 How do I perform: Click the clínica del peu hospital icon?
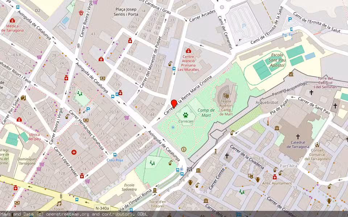click(x=19, y=119)
